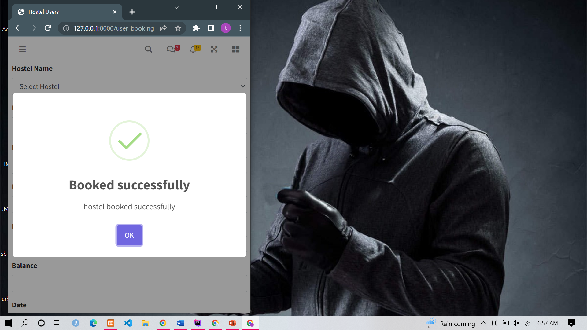The width and height of the screenshot is (587, 330).
Task: Toggle fullscreen using the expand arrows icon
Action: click(x=214, y=49)
